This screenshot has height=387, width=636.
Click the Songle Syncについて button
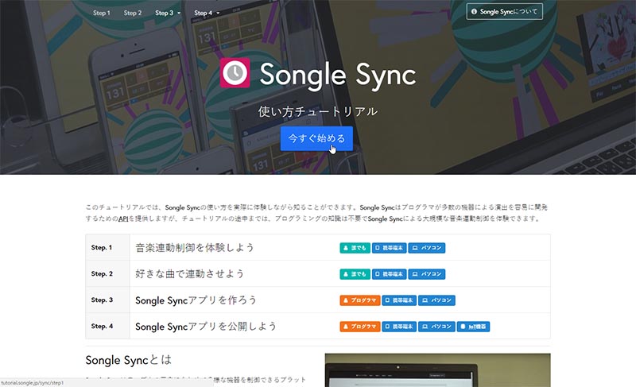[x=504, y=12]
